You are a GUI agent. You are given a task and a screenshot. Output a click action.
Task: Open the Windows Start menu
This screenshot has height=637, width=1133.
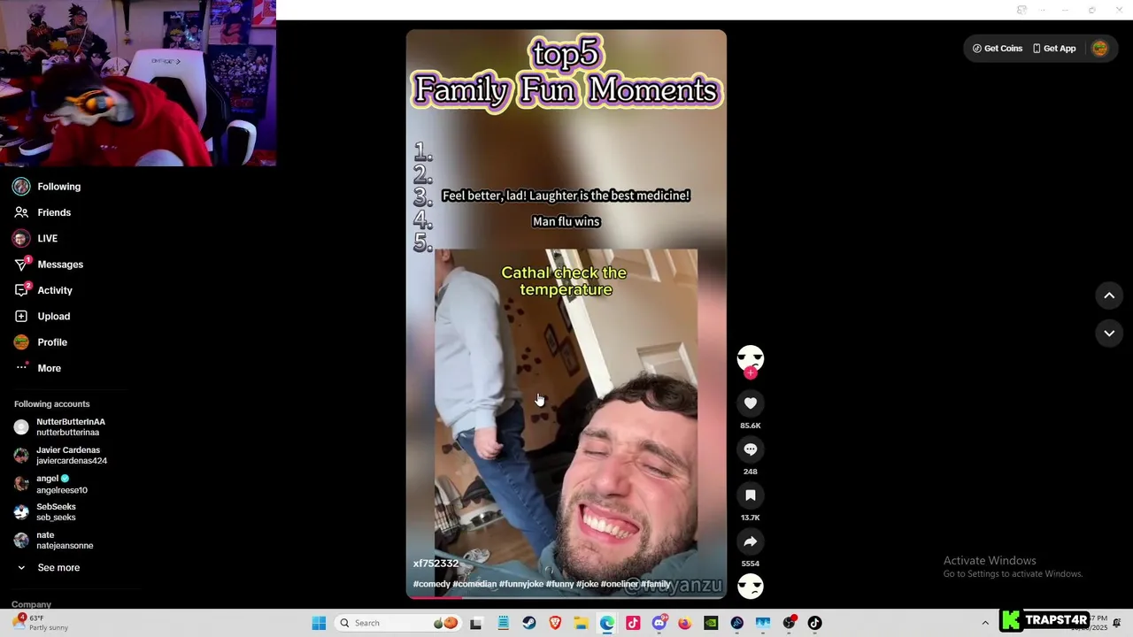tap(319, 623)
